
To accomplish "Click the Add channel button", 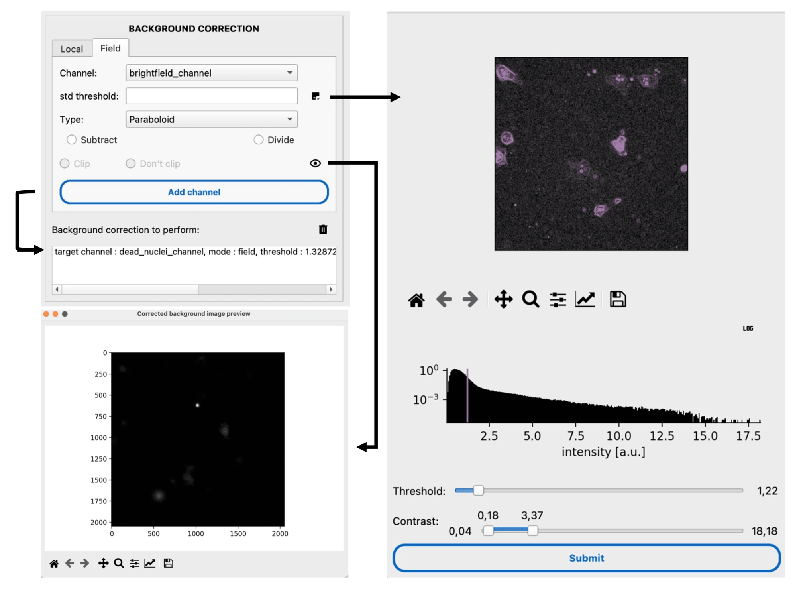I will coord(194,192).
